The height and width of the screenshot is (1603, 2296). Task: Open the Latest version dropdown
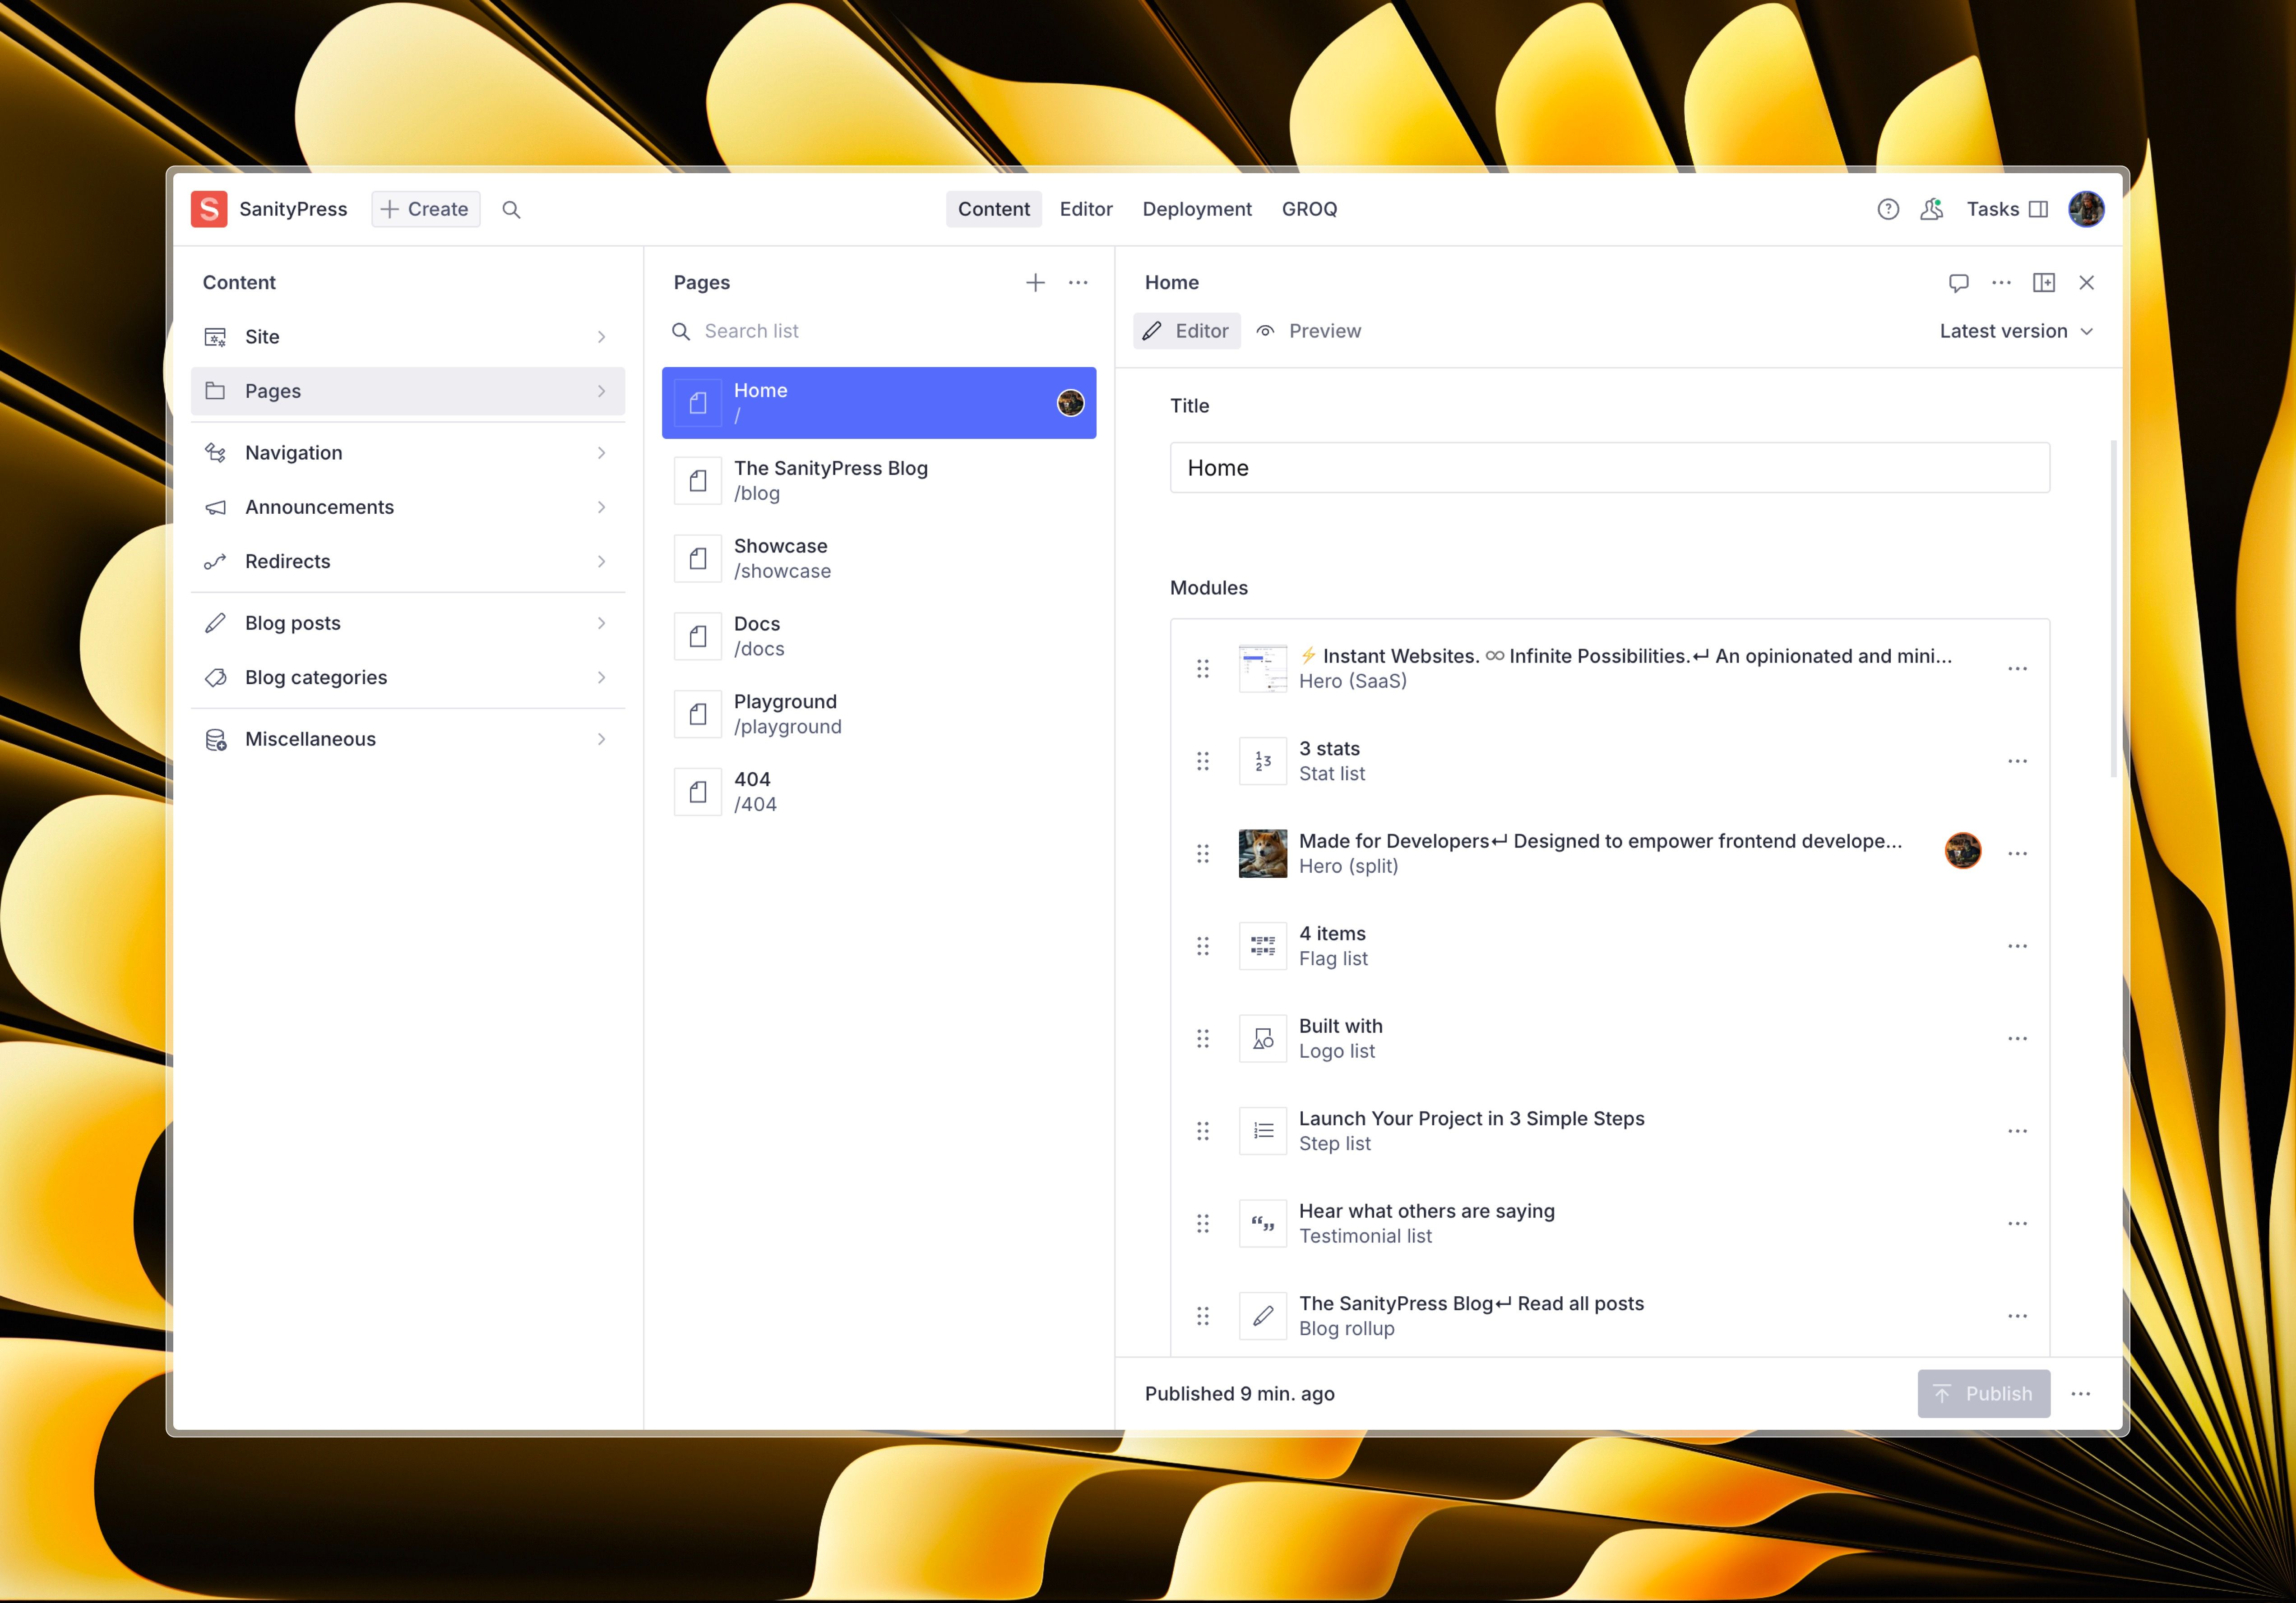[2015, 331]
